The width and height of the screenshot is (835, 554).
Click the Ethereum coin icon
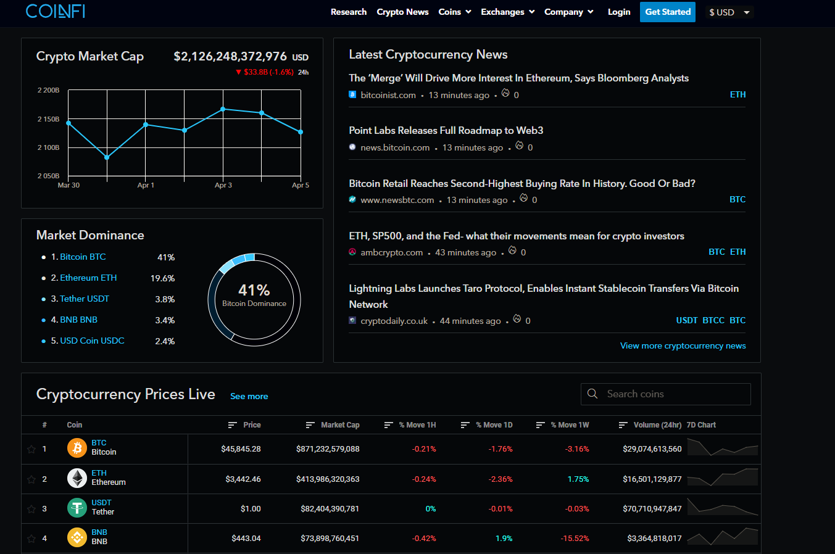77,478
